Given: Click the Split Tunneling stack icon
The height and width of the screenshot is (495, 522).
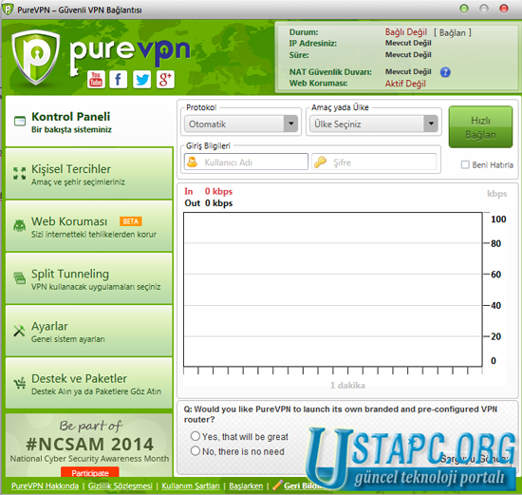Looking at the screenshot, I should (x=19, y=278).
